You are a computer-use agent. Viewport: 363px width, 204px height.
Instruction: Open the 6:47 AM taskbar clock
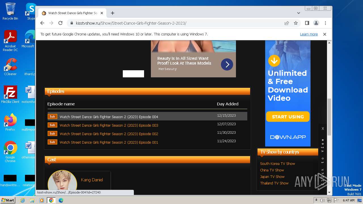click(349, 200)
